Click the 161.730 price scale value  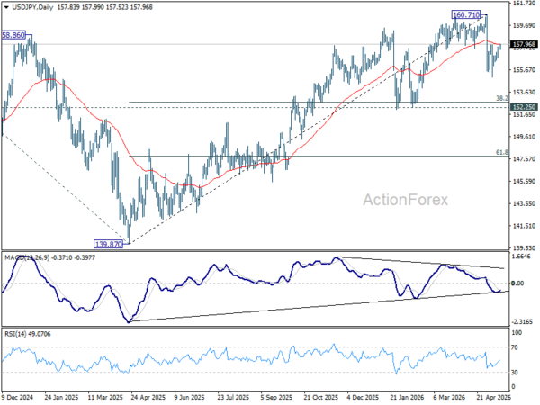[x=524, y=3]
